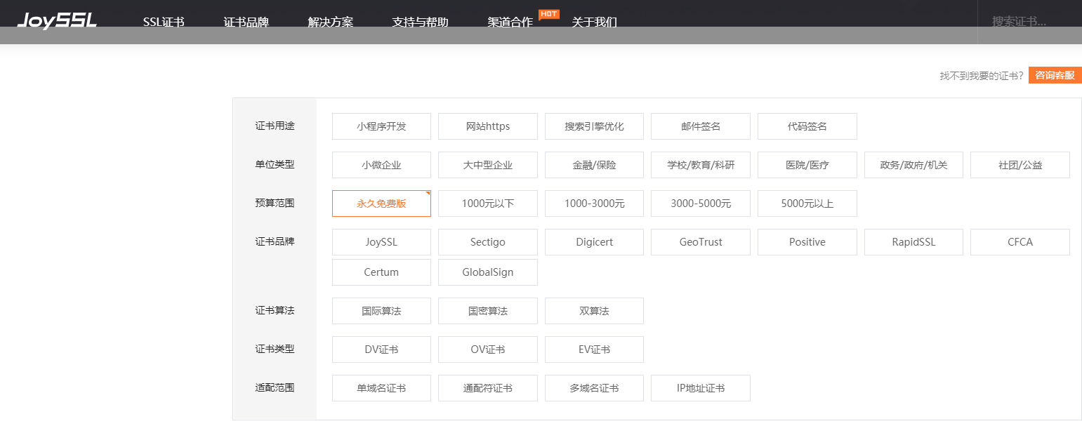Image resolution: width=1082 pixels, height=433 pixels.
Task: Open the 关于我们 navigation item
Action: pyautogui.click(x=595, y=22)
